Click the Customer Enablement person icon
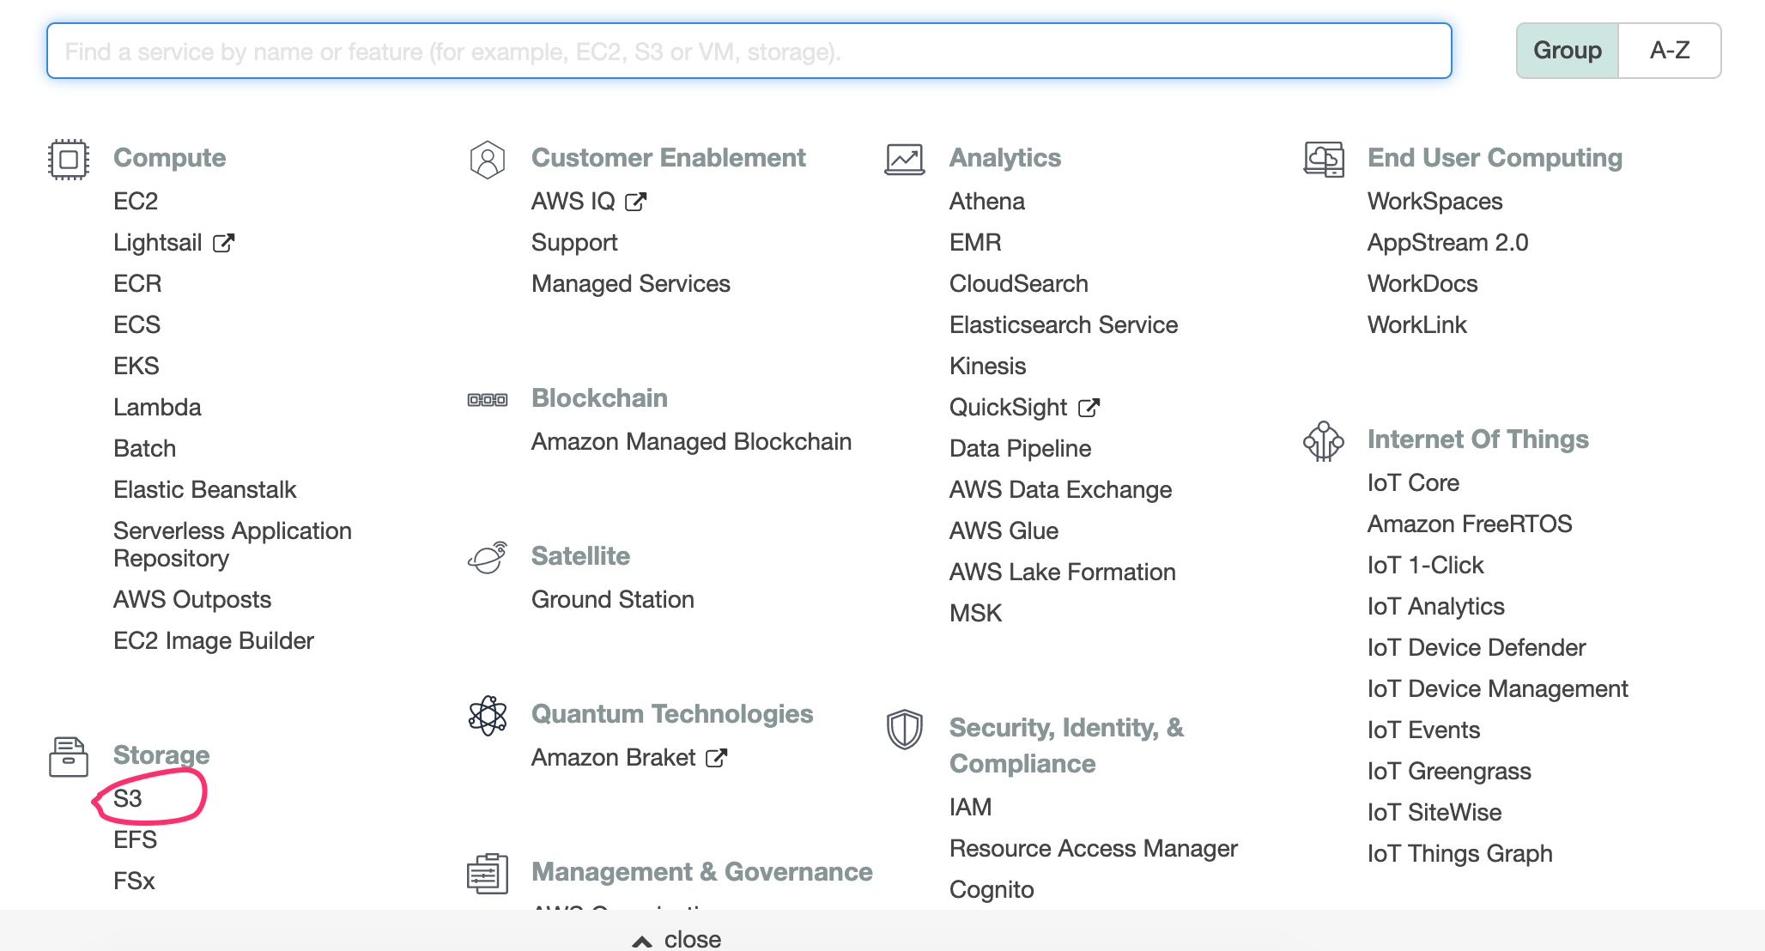Viewport: 1765px width, 951px height. (487, 159)
